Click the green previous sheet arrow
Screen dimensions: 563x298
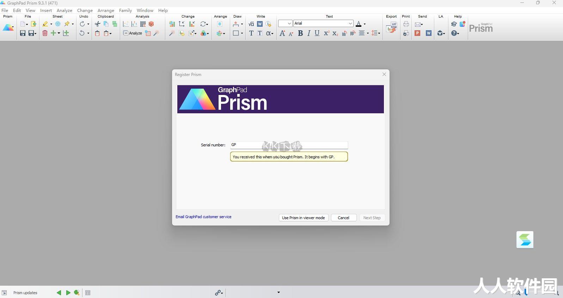tap(59, 292)
